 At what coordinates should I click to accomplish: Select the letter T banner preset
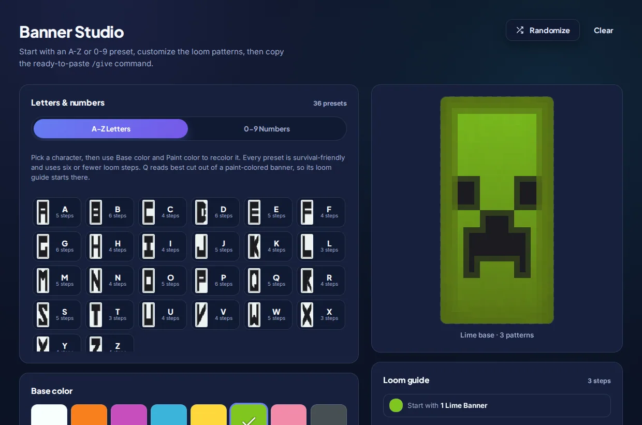coord(110,315)
